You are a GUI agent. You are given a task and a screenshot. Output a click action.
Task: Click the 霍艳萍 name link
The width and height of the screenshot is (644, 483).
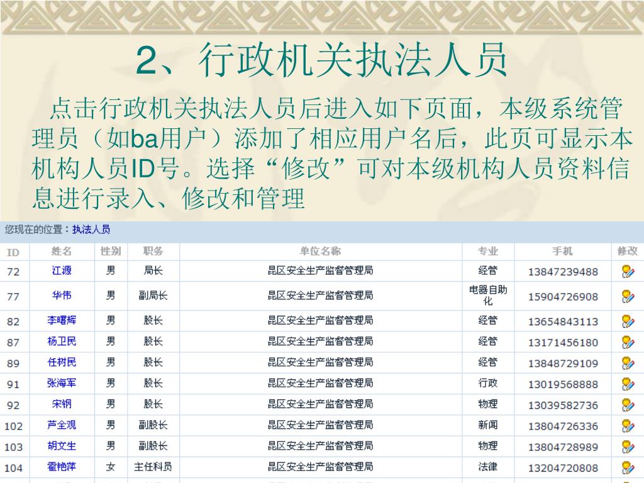click(x=62, y=467)
